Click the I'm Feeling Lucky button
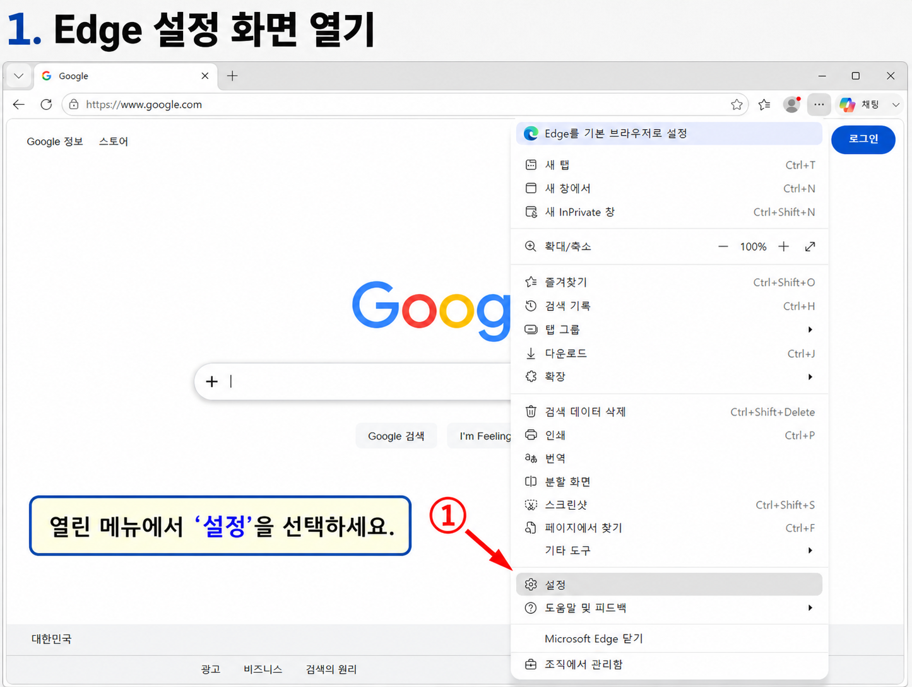This screenshot has height=687, width=912. [480, 436]
